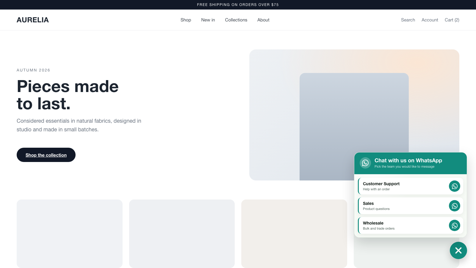Go to New in page
The height and width of the screenshot is (268, 476).
click(x=208, y=20)
